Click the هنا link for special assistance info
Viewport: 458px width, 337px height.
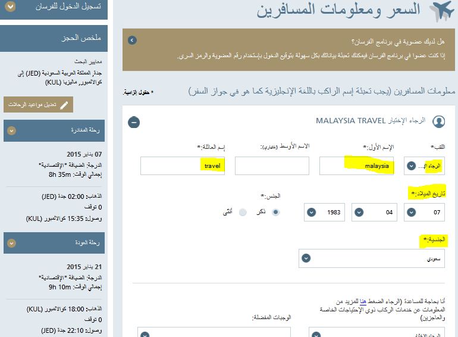tap(362, 302)
